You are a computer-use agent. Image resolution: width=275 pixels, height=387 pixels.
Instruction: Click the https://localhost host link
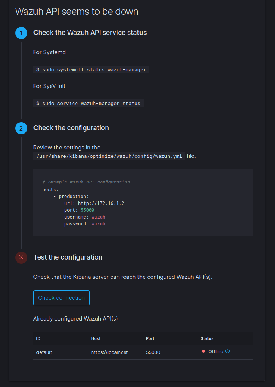(x=109, y=352)
